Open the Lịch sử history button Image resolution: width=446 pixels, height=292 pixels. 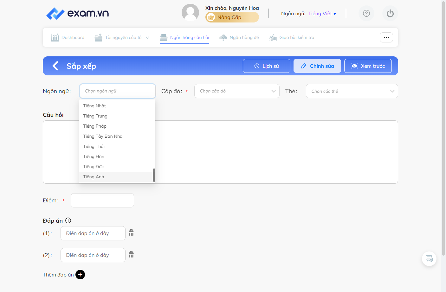pyautogui.click(x=267, y=66)
